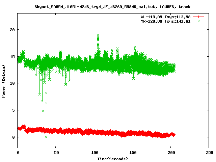Image resolution: width=216 pixels, height=162 pixels.
Task: Click the lowest green marker at zero Kelvin
Action: coord(46,137)
